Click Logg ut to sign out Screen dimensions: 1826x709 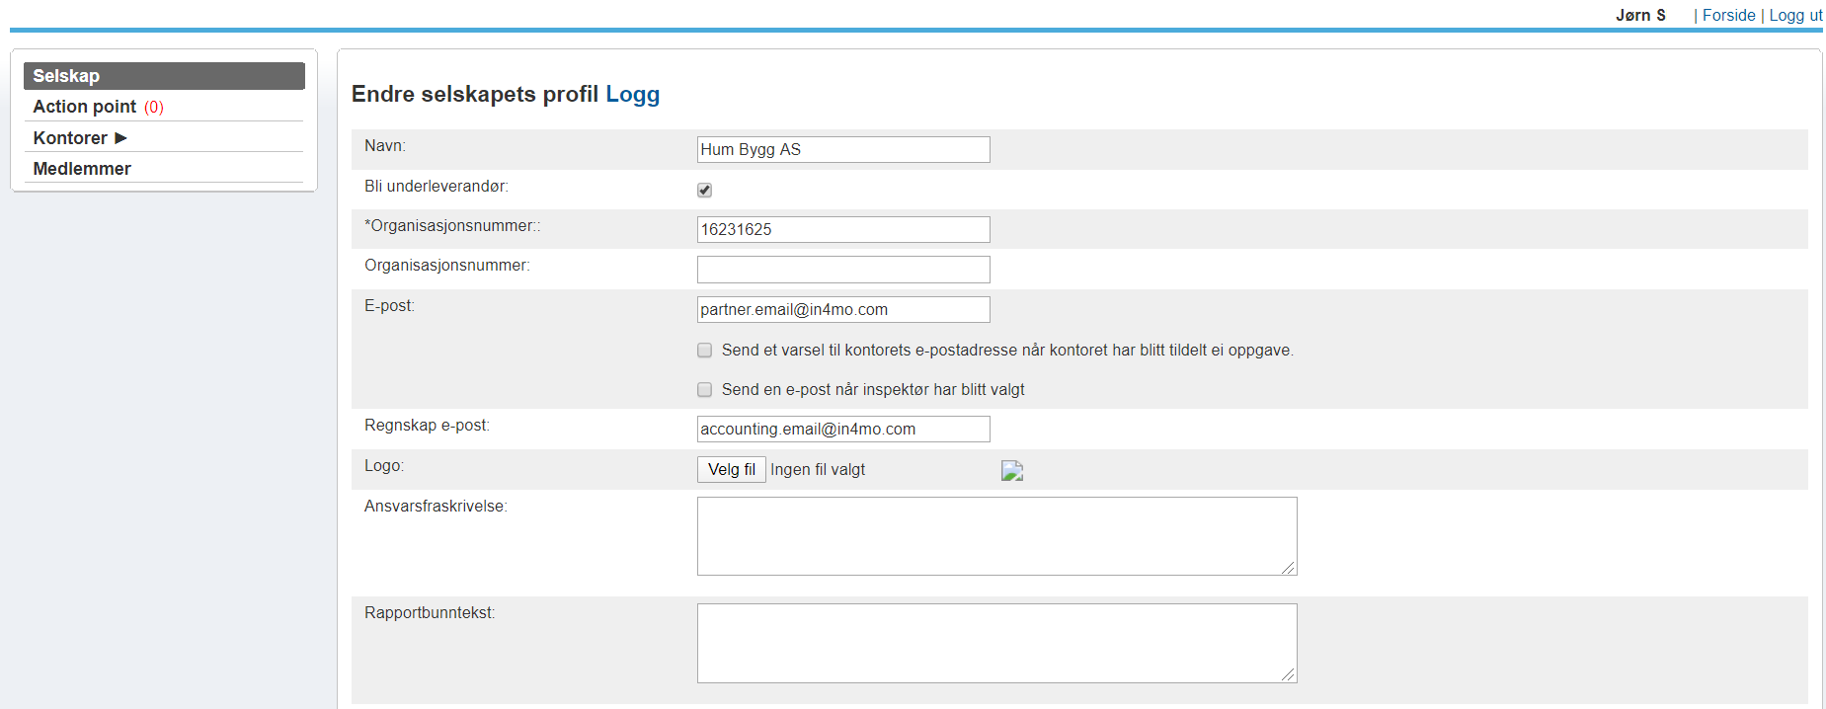[1794, 15]
